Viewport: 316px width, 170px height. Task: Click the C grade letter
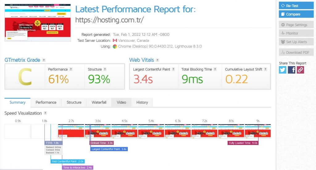(25, 77)
